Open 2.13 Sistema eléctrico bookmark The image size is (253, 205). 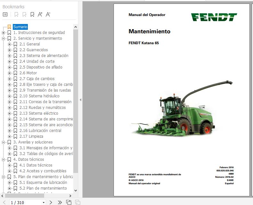39,113
